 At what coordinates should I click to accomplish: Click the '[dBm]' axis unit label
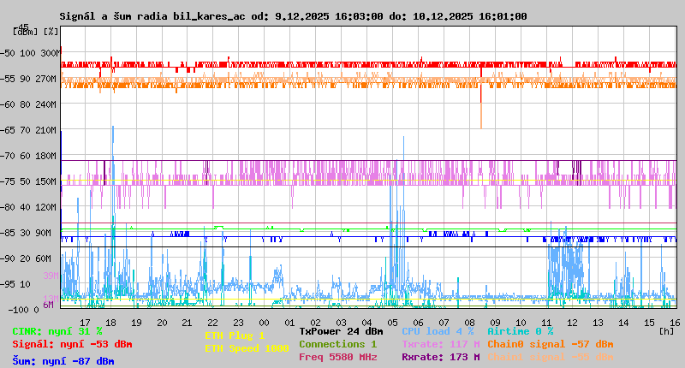point(26,32)
